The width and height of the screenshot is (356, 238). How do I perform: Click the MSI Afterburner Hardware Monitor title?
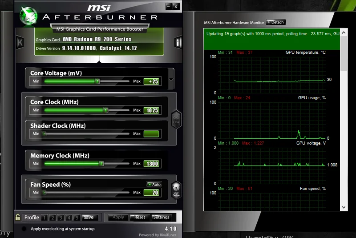(234, 22)
